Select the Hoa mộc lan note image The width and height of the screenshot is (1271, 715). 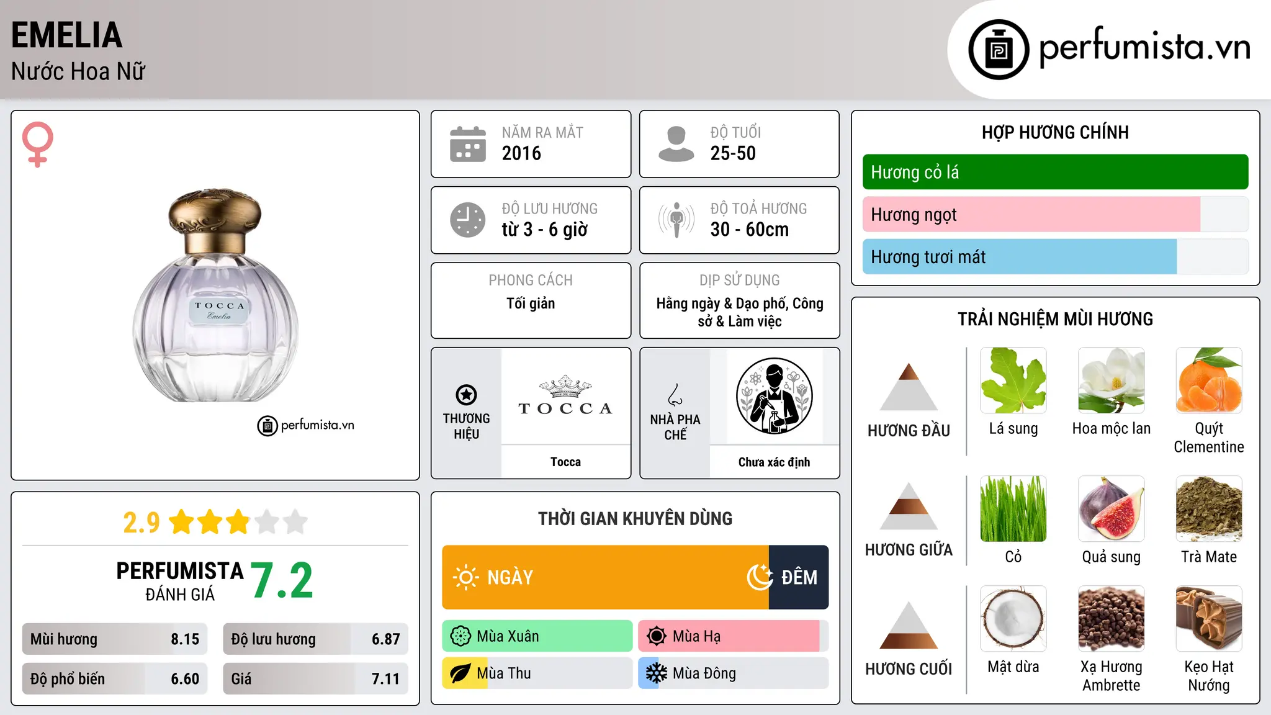point(1112,380)
